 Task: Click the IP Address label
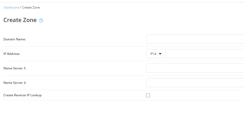pos(12,54)
